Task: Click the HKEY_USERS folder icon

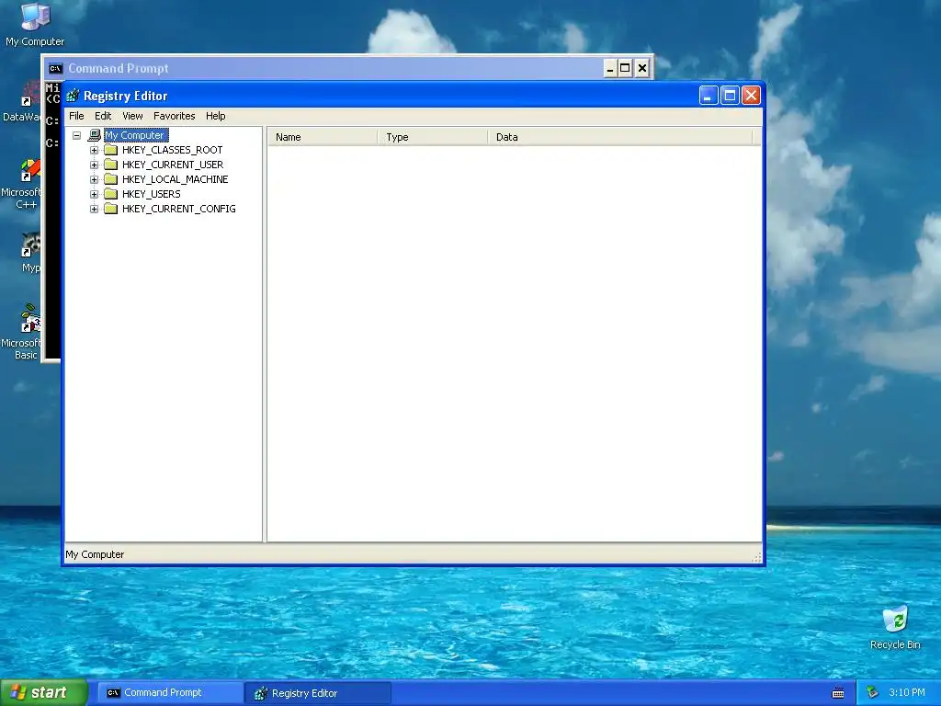Action: point(110,193)
